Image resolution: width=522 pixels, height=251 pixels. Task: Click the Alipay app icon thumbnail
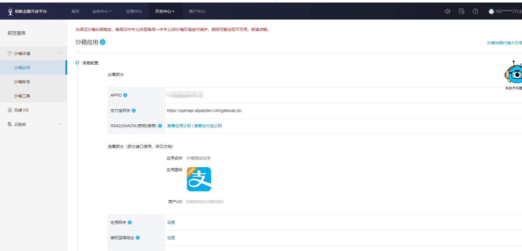[x=199, y=179]
